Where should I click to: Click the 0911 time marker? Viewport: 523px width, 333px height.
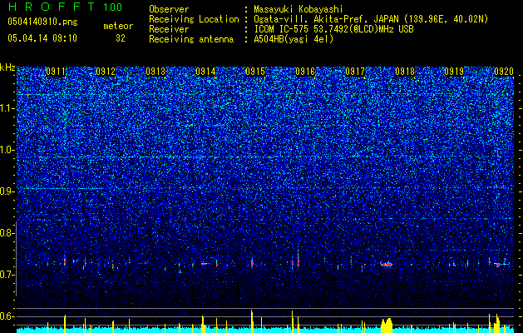coord(56,72)
